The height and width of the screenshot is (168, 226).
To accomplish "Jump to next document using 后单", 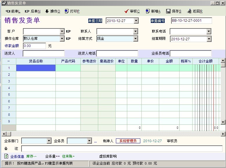I will (x=27, y=11).
